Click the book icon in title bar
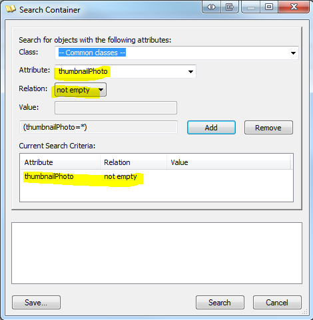The width and height of the screenshot is (313, 320). coord(11,9)
